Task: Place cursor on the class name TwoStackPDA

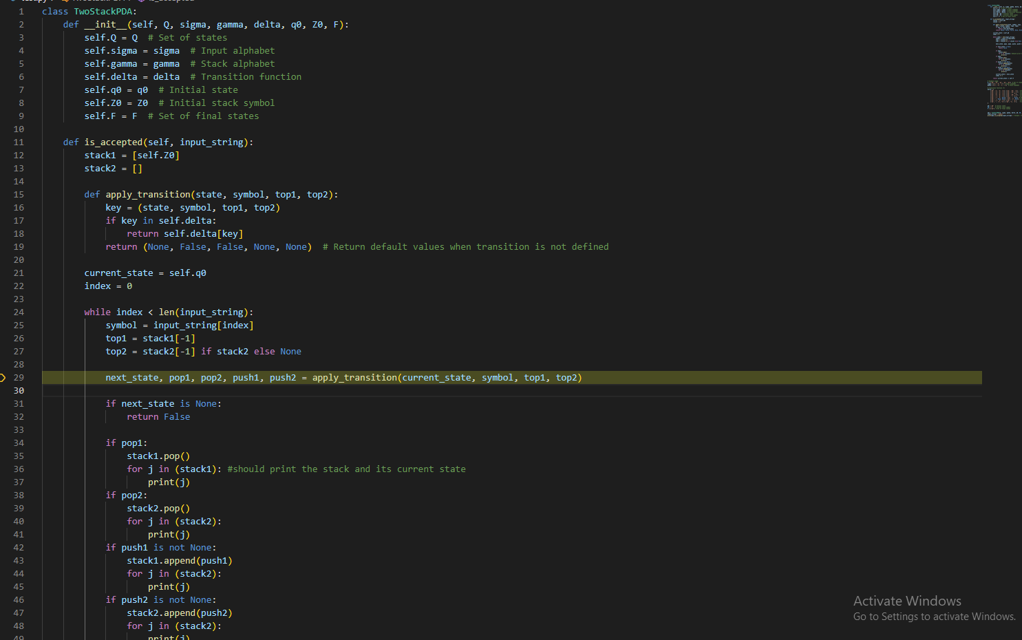Action: (103, 11)
